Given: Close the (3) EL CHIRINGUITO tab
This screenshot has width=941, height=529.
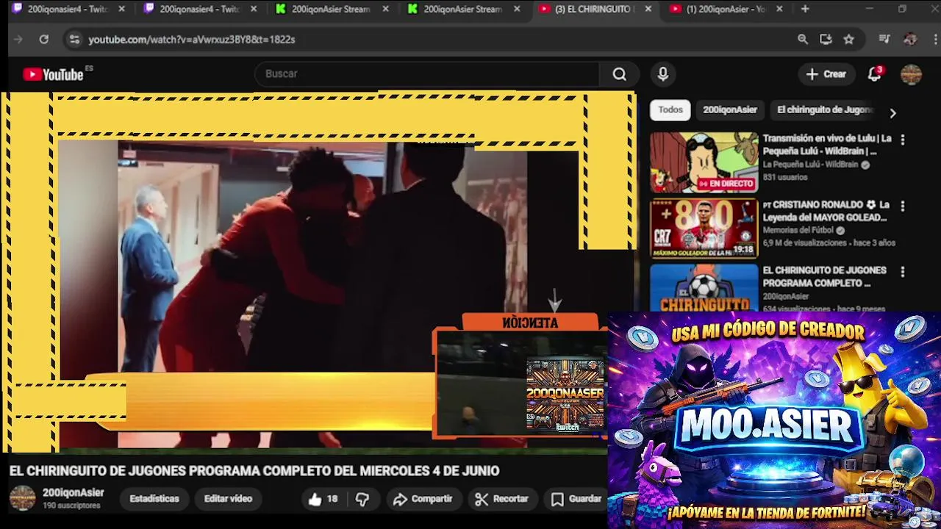Looking at the screenshot, I should [648, 10].
